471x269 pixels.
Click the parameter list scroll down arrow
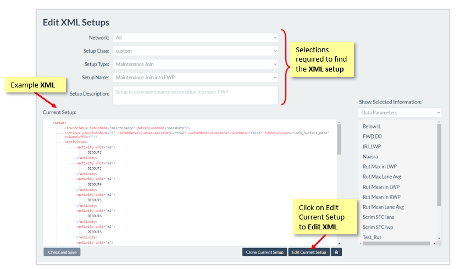[x=439, y=238]
